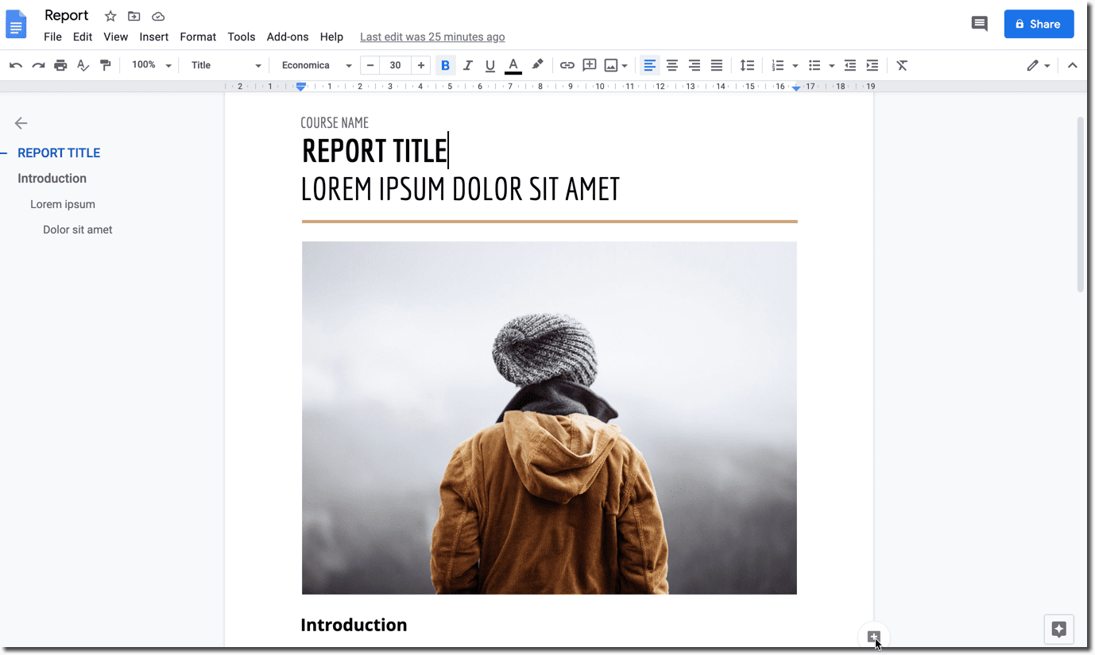Screen dimensions: 1095x655
Task: Set center text alignment
Action: point(672,65)
